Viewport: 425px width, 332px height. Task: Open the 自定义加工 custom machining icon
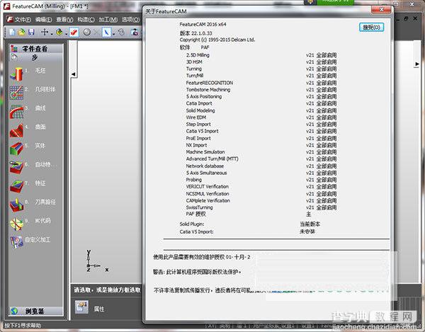pyautogui.click(x=16, y=242)
